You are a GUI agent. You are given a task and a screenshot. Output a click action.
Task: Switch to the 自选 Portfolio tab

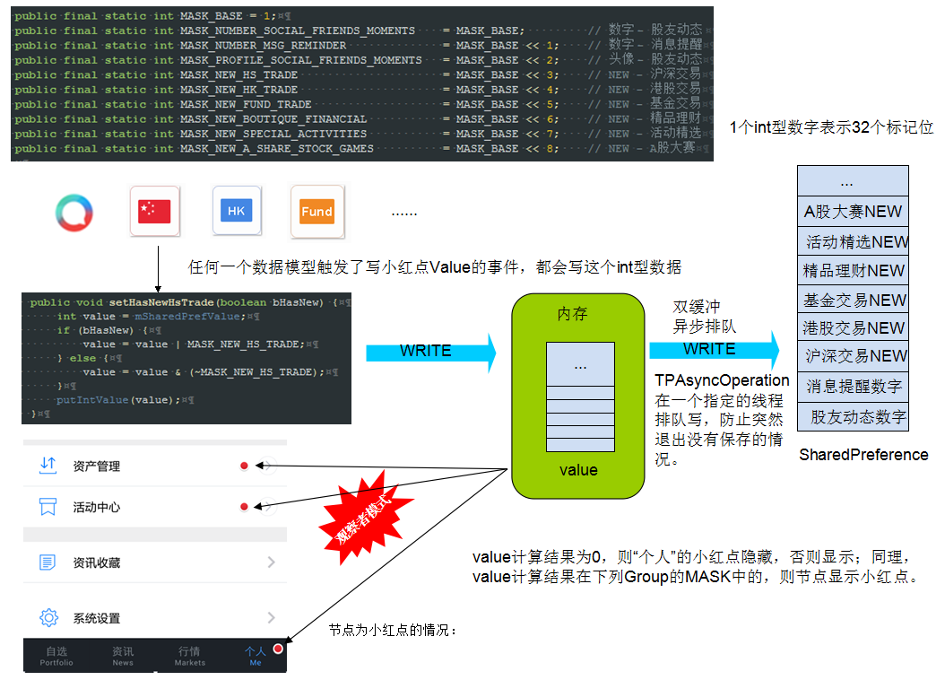[x=56, y=656]
